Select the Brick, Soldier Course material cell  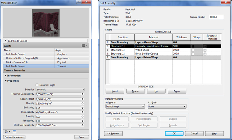click(153, 54)
